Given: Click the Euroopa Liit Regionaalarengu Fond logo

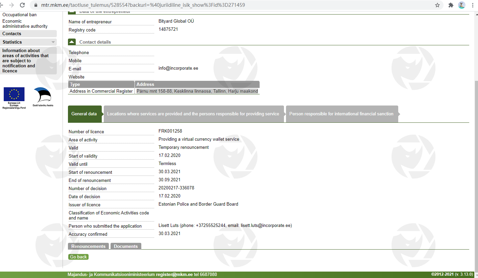Looking at the screenshot, I should 14,98.
